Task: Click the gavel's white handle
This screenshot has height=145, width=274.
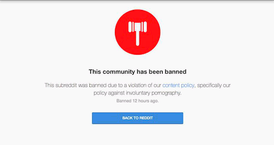Action: (x=138, y=39)
